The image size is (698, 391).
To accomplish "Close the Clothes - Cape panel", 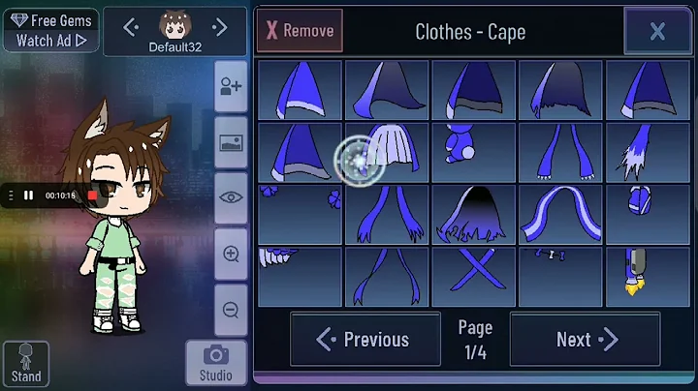I will click(x=657, y=31).
